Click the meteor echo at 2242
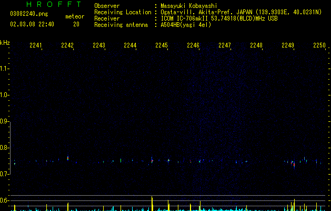This screenshot has width=331, height=211. coord(68,158)
